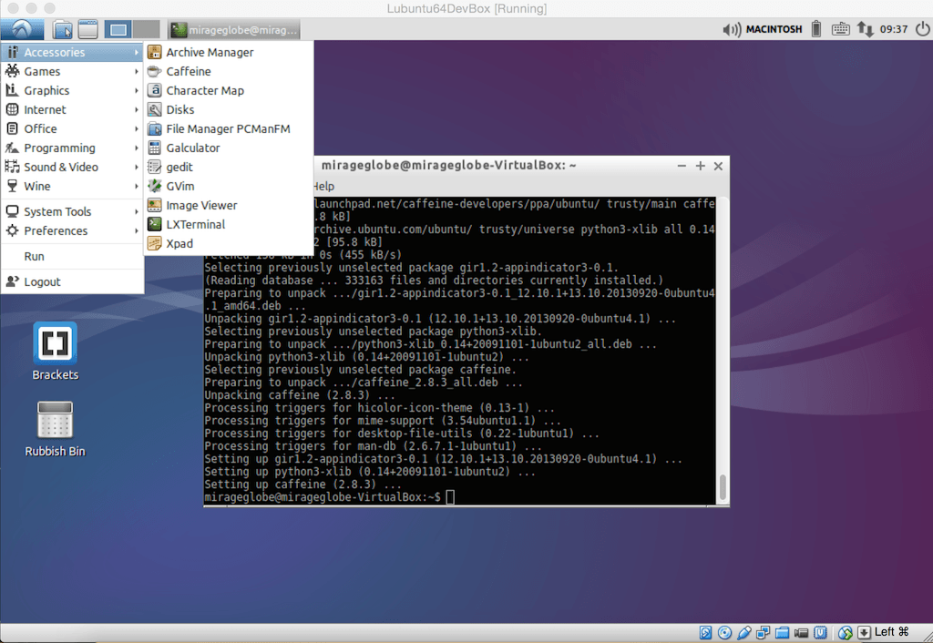933x643 pixels.
Task: Click VirtualBox hard disk activity icon
Action: (x=706, y=632)
